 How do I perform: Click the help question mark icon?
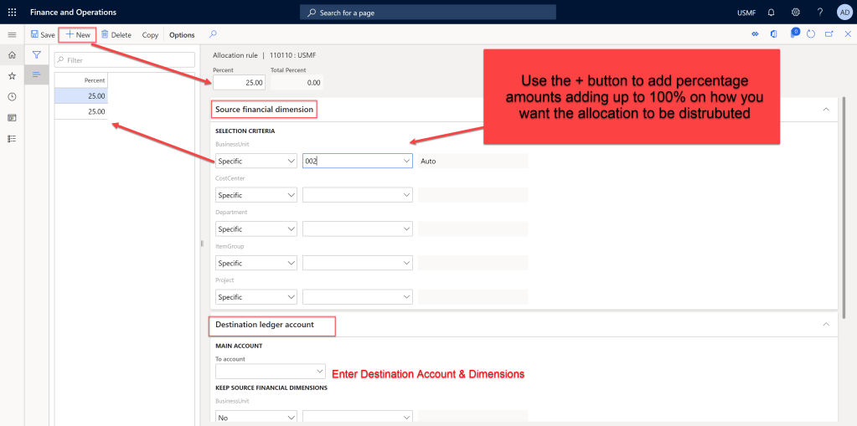pos(819,13)
